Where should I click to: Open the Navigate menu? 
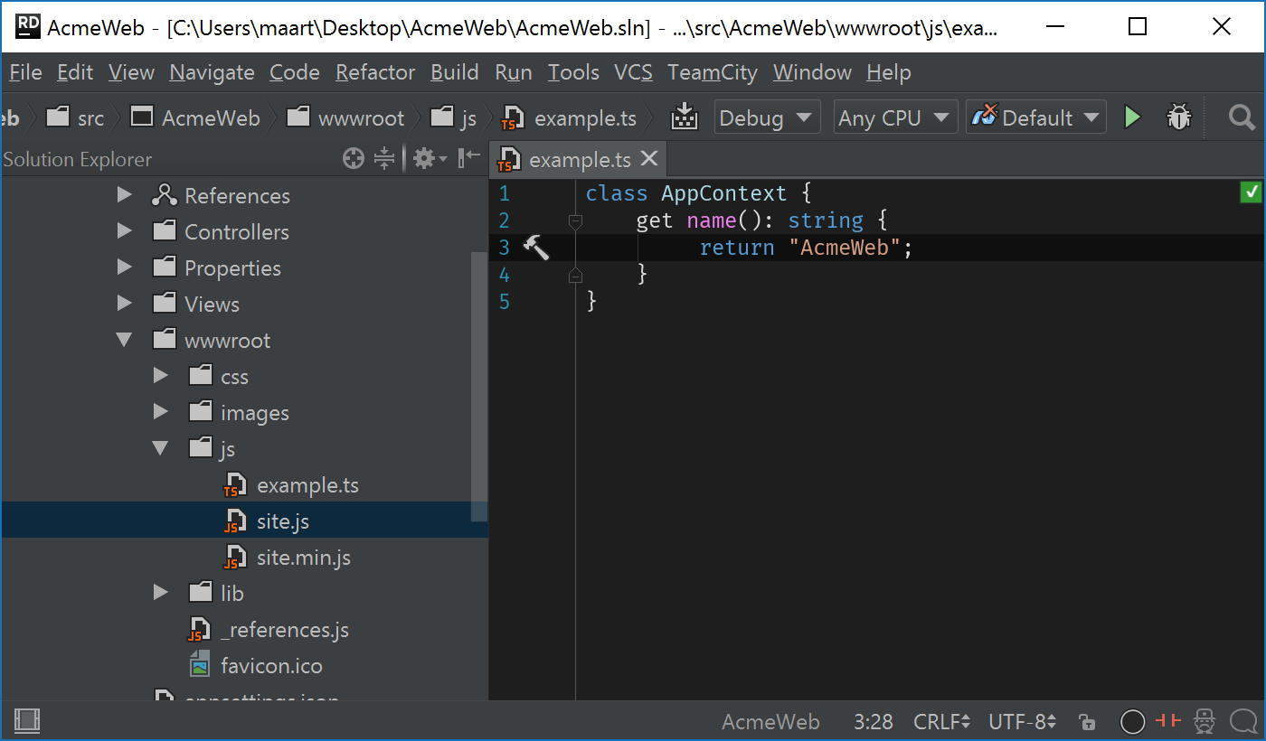point(212,72)
